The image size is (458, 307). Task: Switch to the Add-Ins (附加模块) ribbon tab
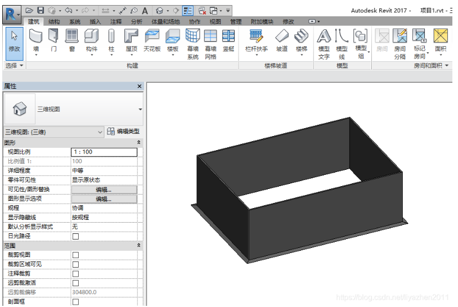click(x=262, y=21)
